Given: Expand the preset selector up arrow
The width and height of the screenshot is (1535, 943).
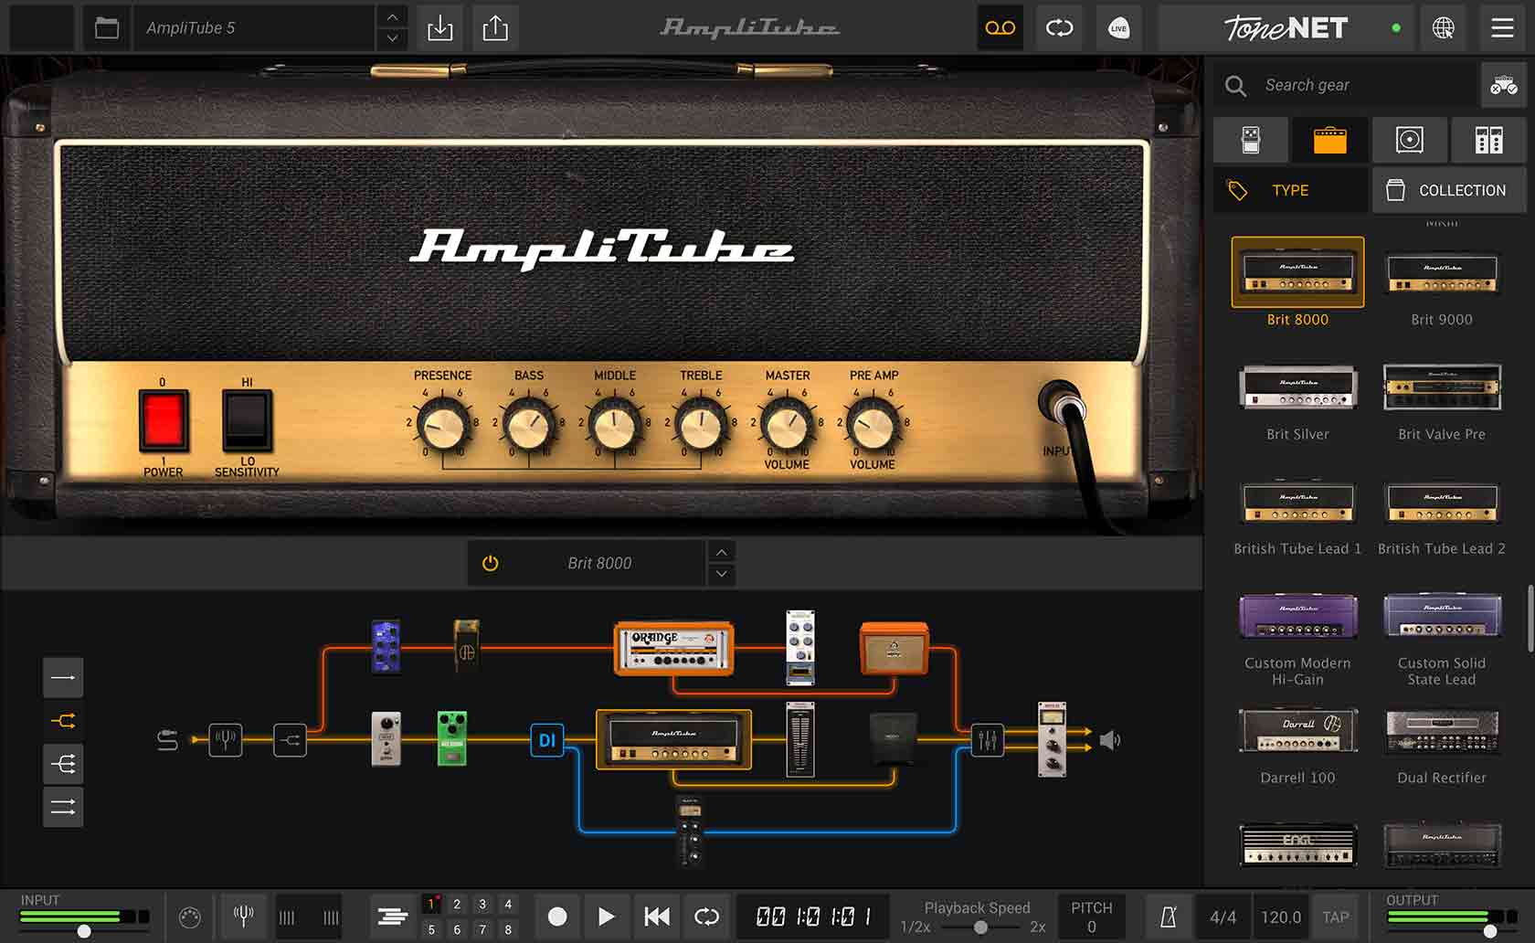Looking at the screenshot, I should coord(721,551).
